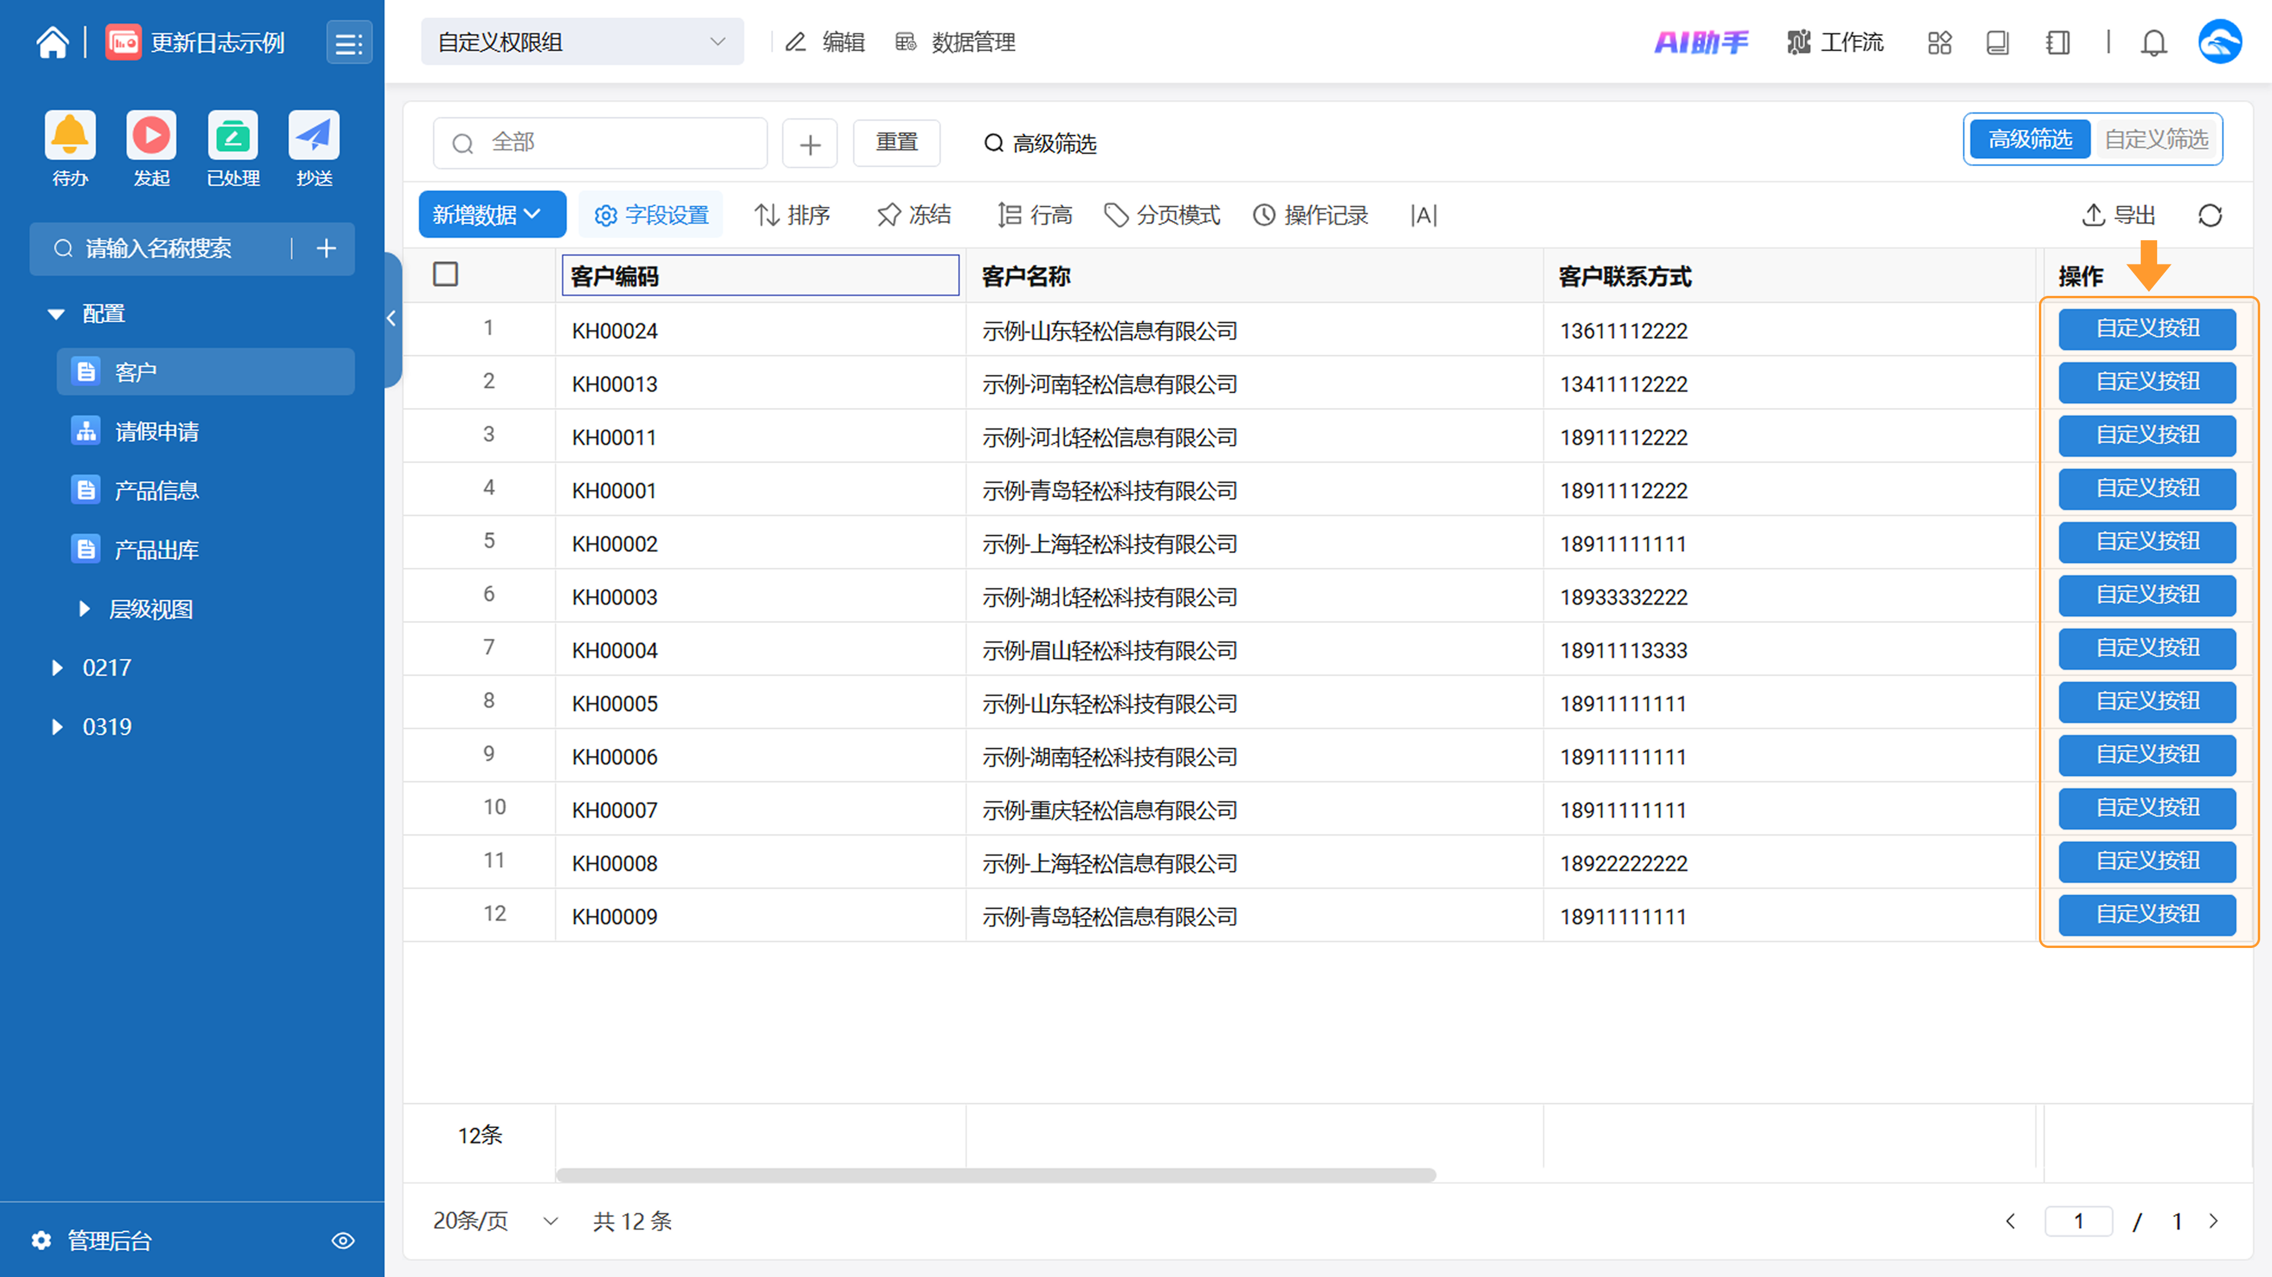Focus the 全部 search field
The width and height of the screenshot is (2272, 1277).
[600, 143]
